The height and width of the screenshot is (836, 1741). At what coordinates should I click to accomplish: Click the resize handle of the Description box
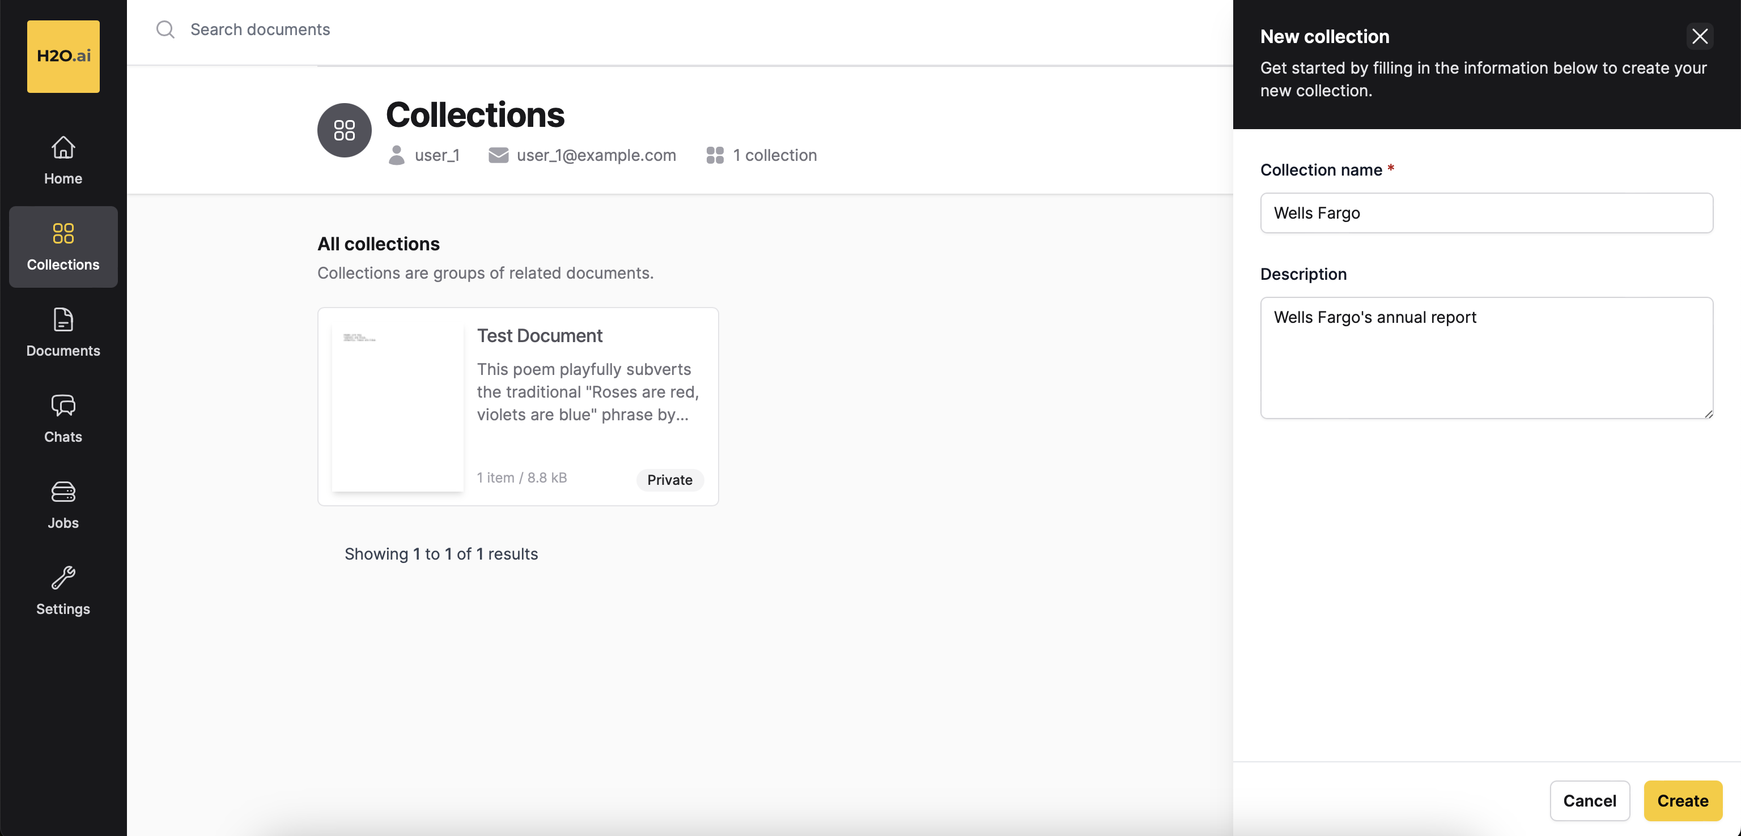pos(1708,413)
